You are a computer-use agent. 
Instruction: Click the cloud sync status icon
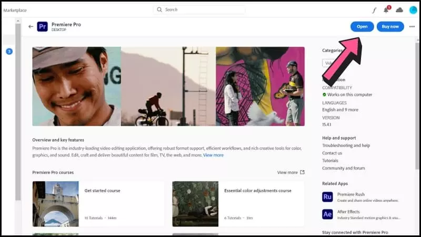point(399,10)
